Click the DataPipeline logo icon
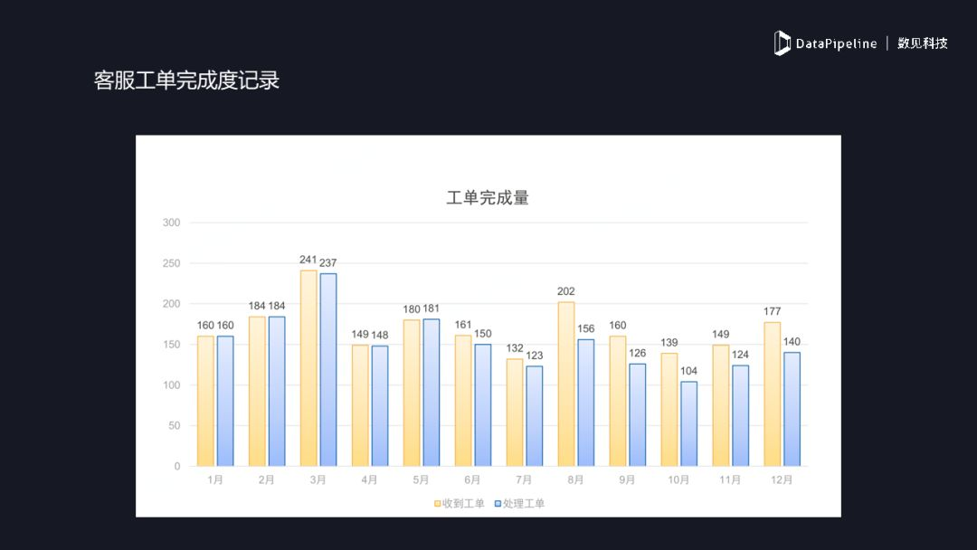This screenshot has width=977, height=550. [782, 43]
